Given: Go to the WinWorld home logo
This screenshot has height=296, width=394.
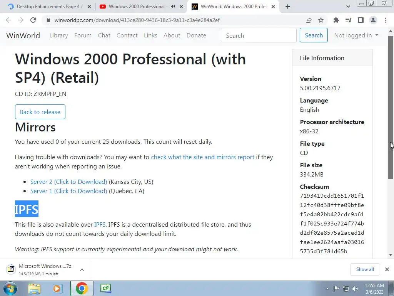Looking at the screenshot, I should point(23,35).
